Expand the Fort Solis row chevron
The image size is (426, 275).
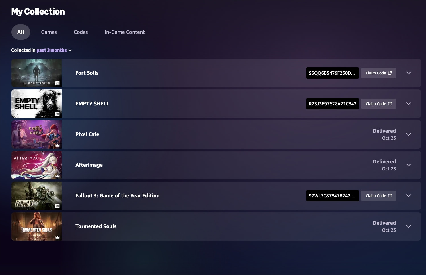point(409,73)
